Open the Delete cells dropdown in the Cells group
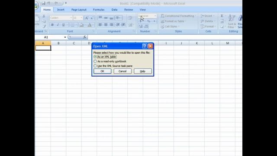Image resolution: width=277 pixels, height=156 pixels. click(208, 21)
